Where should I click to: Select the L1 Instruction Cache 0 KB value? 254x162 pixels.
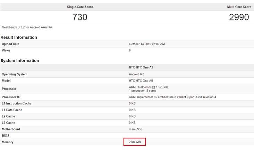pyautogui.click(x=132, y=103)
